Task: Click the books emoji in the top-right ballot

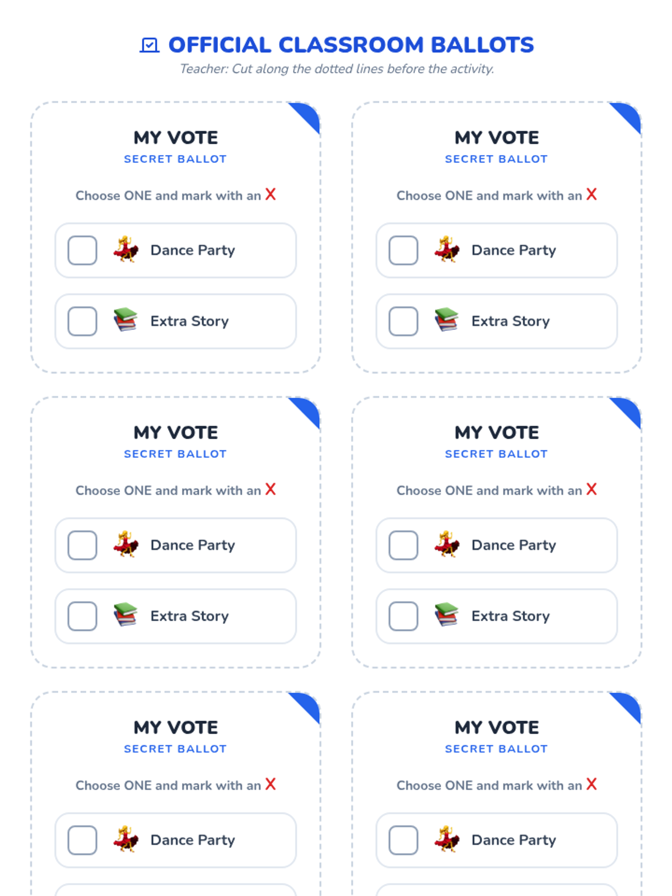Action: (x=446, y=320)
